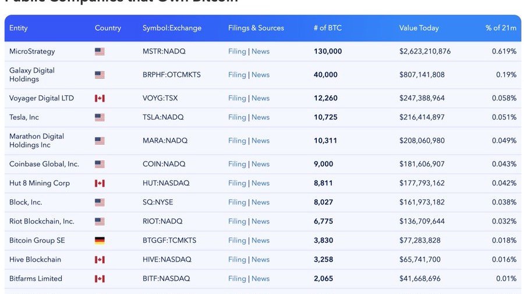Click the Symbol:Exchange column header
Image resolution: width=524 pixels, height=294 pixels.
(x=172, y=28)
